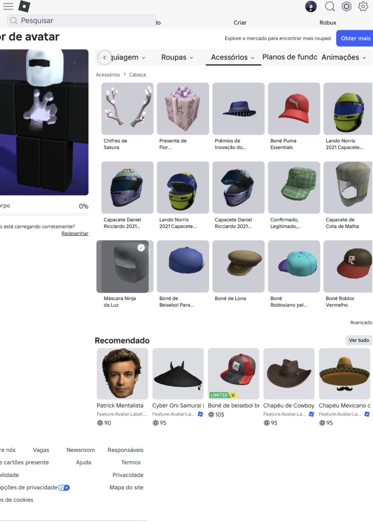Equip the Boné de Lona hat

[x=238, y=267]
